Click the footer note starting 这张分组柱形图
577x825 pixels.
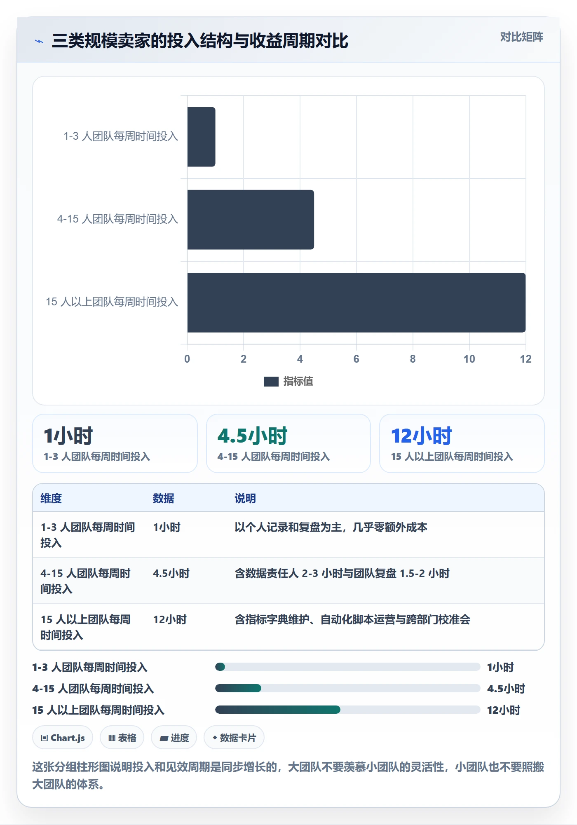288,775
